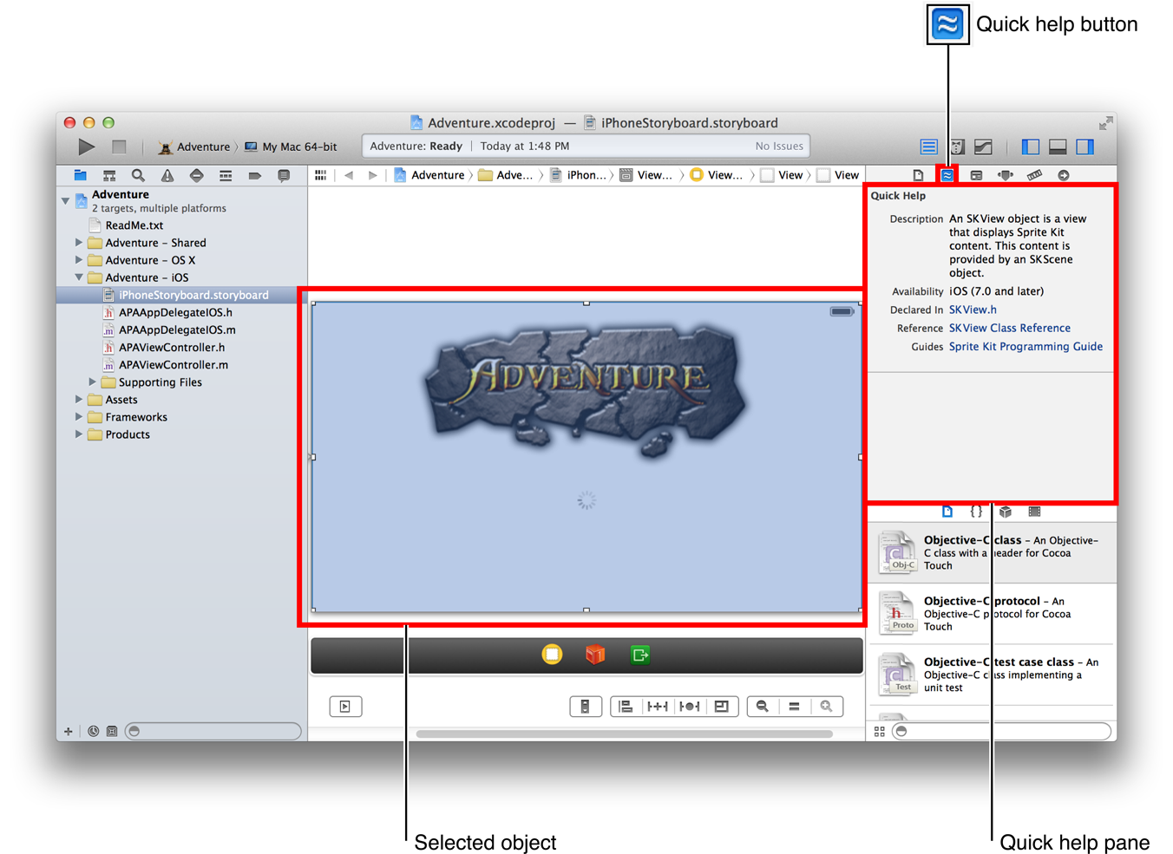Switch to the Debug navigator
The image size is (1173, 854).
[226, 175]
